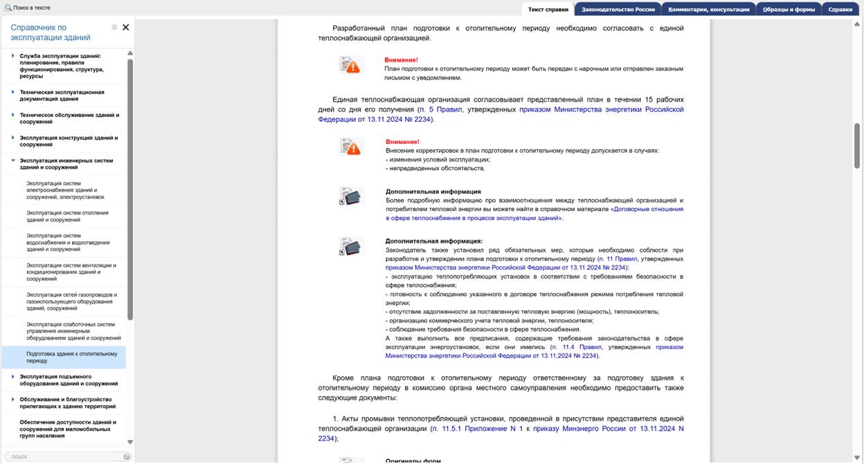Click the second 'Внимание!' warning icon
Viewport: 864px width, 464px height.
pos(351,147)
